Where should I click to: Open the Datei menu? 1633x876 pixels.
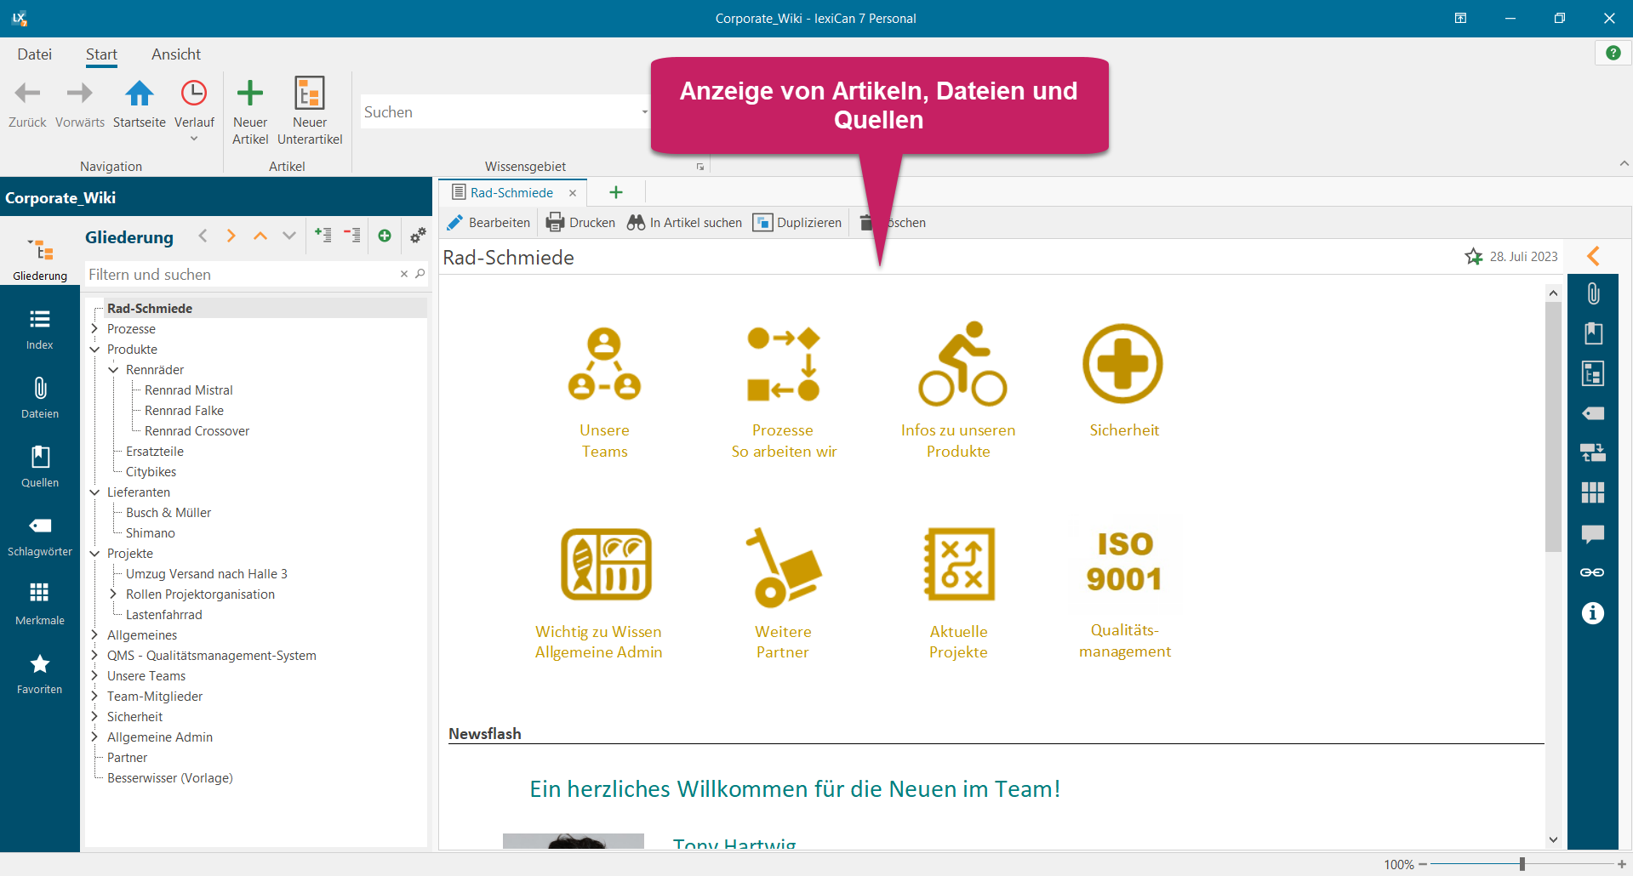point(35,54)
